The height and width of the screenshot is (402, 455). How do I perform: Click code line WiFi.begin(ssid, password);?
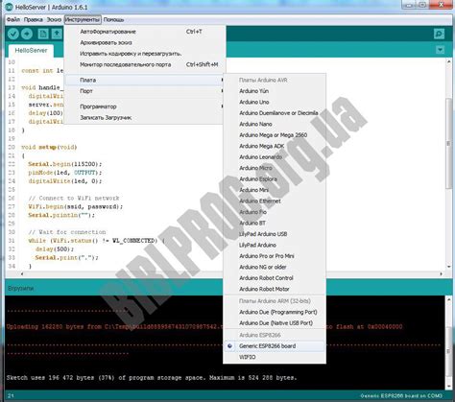76,206
